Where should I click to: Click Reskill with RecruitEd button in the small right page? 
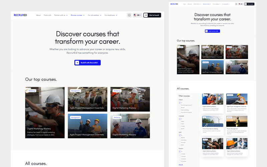(x=212, y=31)
